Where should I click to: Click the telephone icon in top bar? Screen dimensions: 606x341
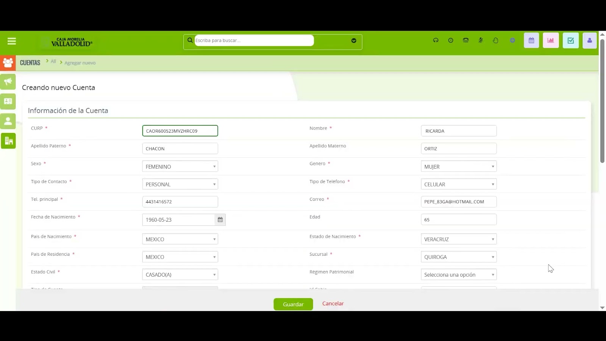(x=466, y=40)
